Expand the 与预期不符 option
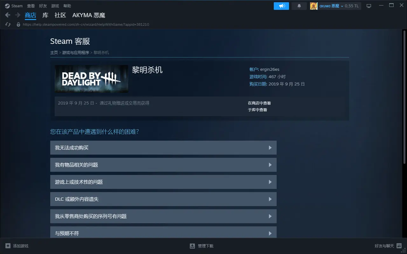 coord(163,232)
